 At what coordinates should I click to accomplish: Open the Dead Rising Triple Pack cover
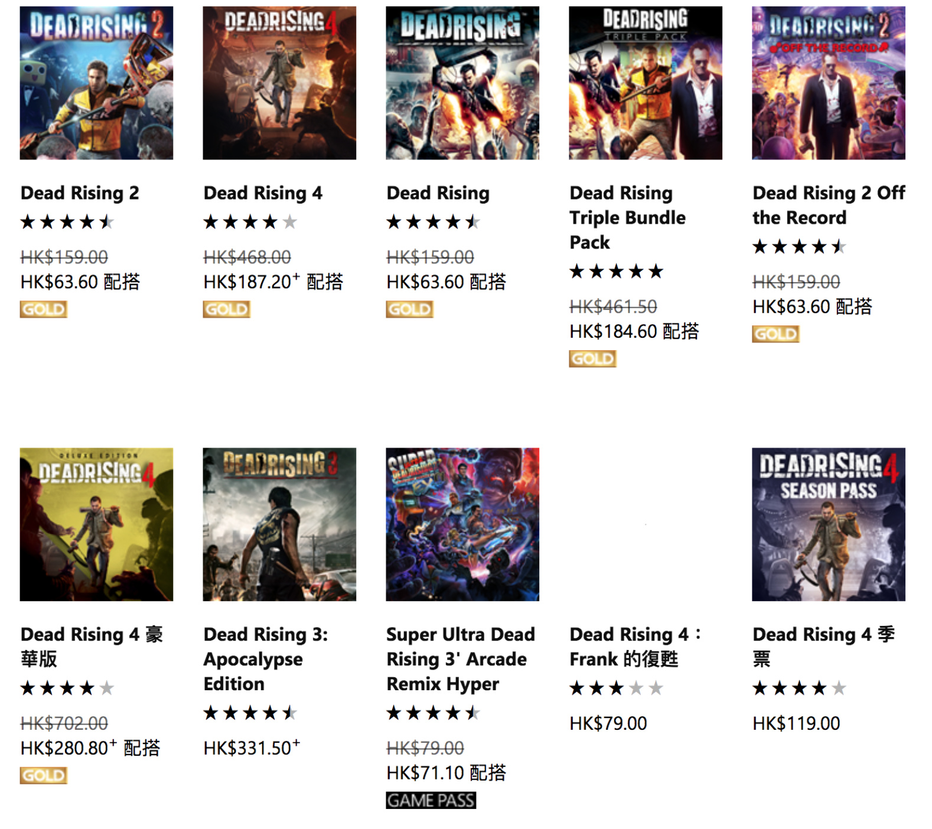(646, 83)
